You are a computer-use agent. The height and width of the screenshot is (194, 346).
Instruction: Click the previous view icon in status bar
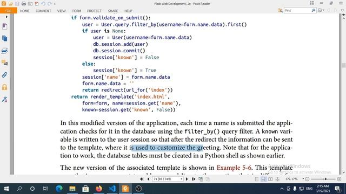[x=201, y=179]
